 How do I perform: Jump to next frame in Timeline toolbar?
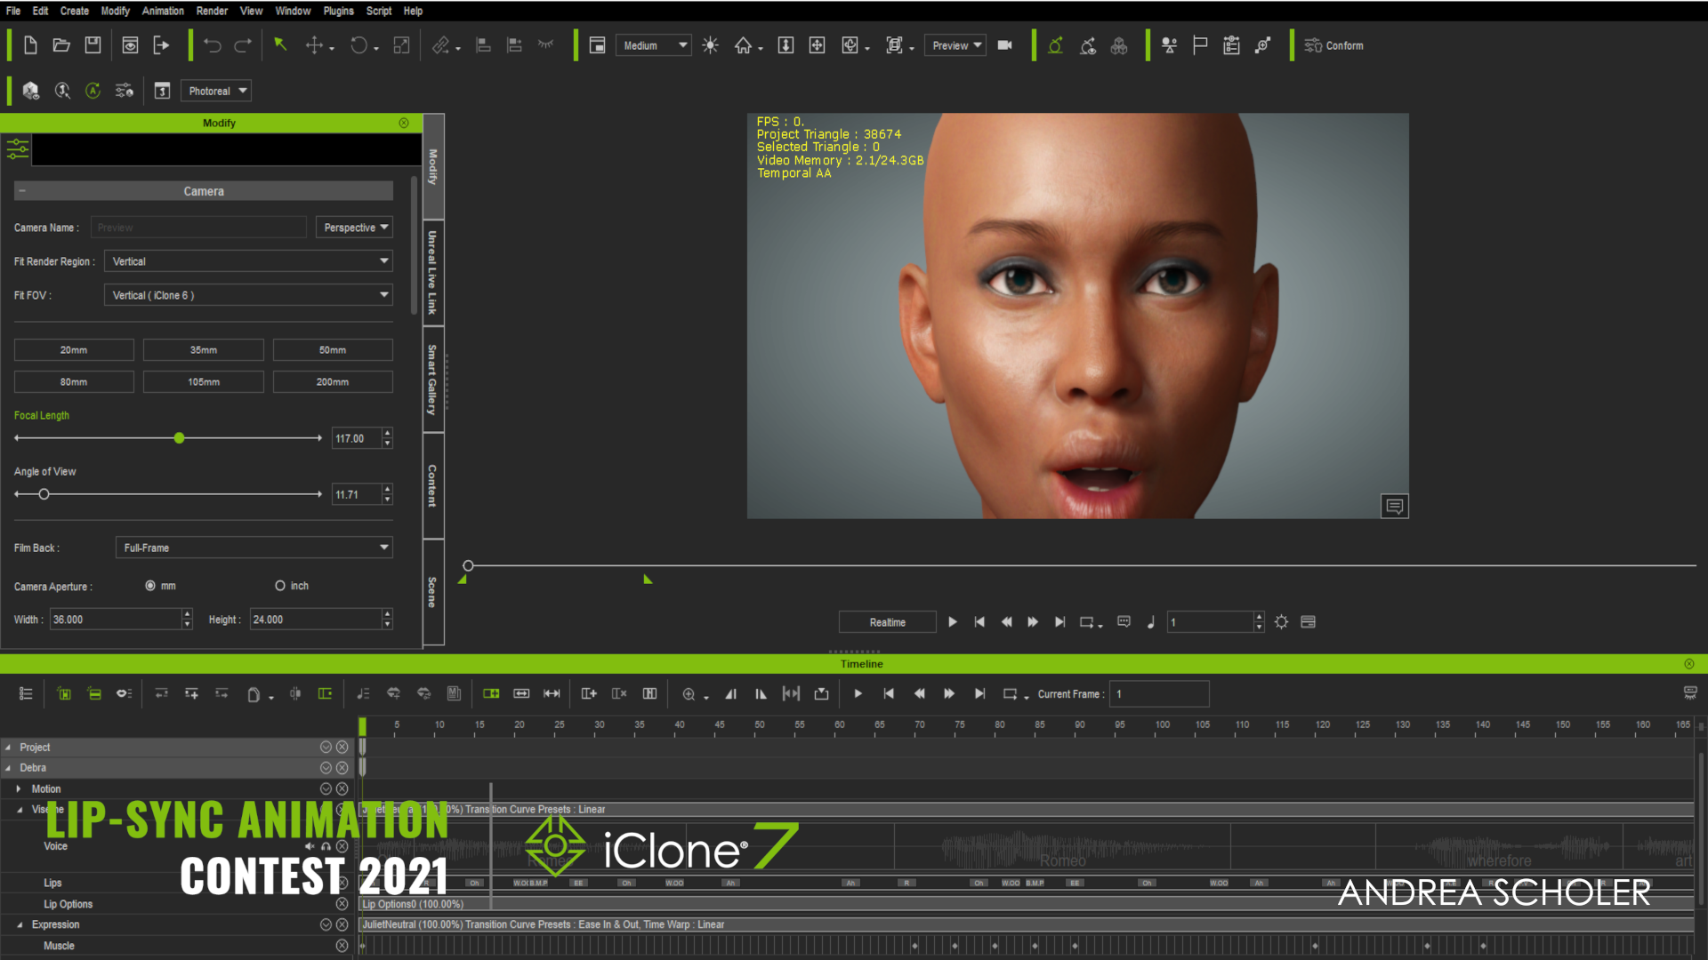(949, 693)
